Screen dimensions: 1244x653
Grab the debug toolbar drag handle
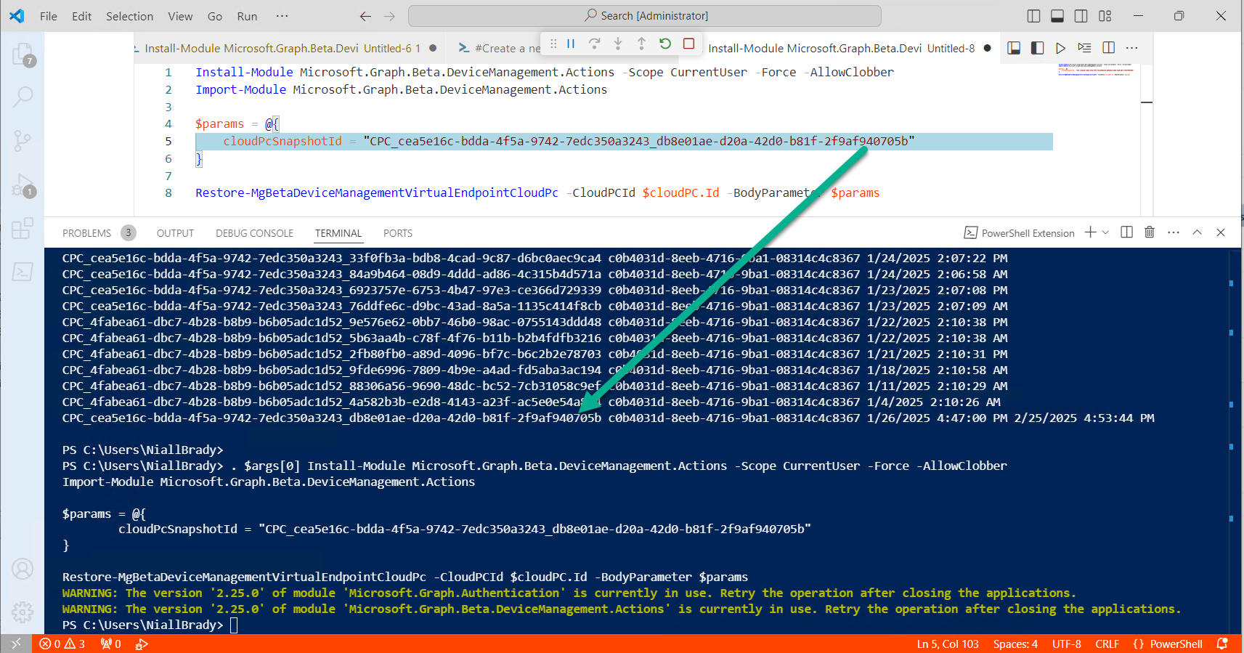pyautogui.click(x=553, y=44)
